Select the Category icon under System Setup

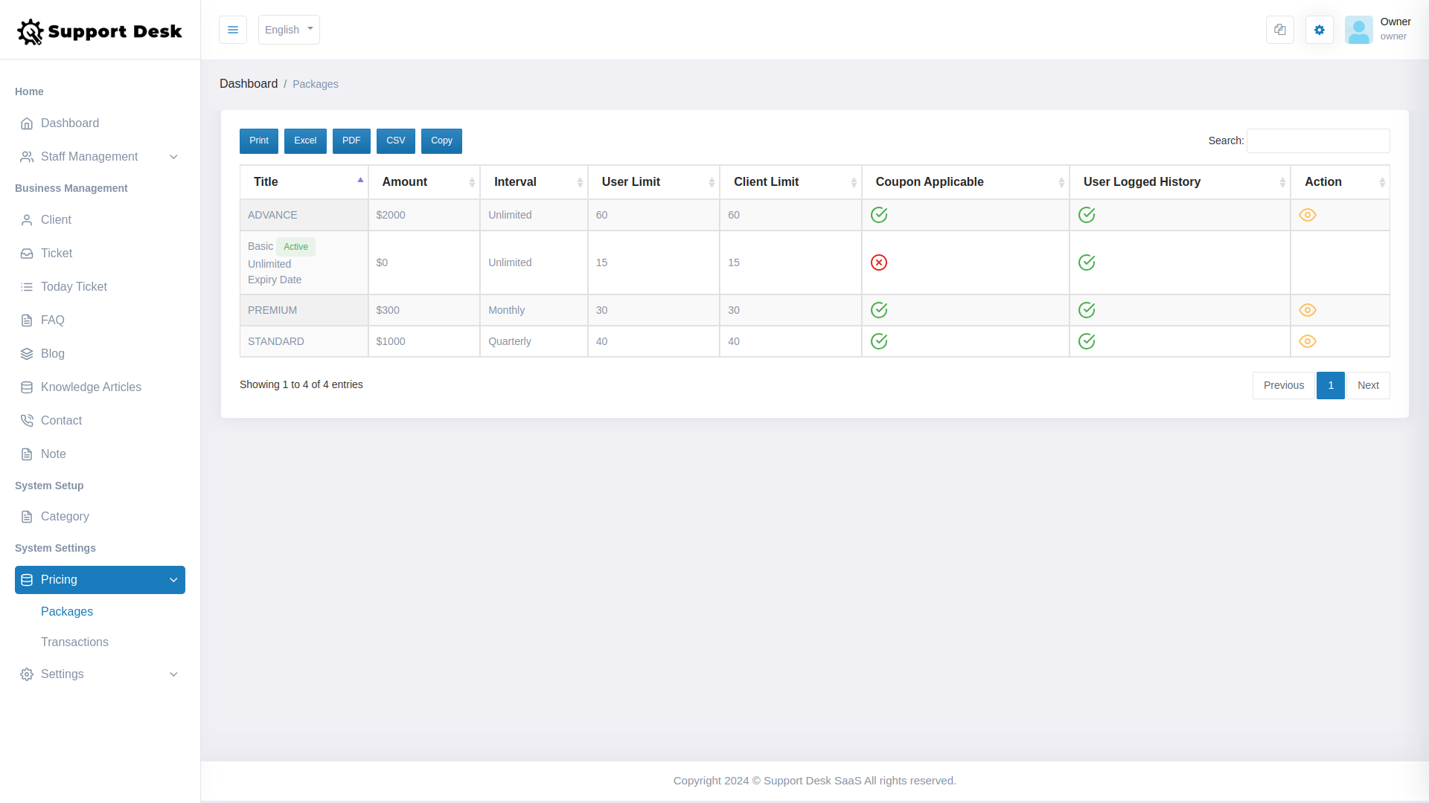point(27,516)
